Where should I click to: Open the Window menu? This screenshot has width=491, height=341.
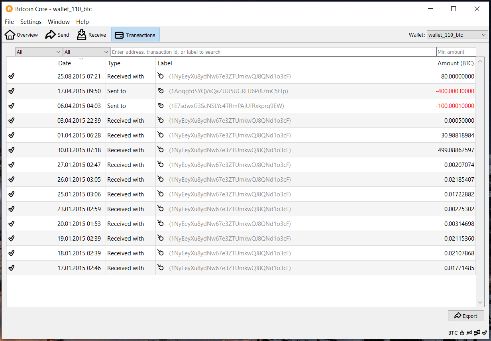point(59,22)
